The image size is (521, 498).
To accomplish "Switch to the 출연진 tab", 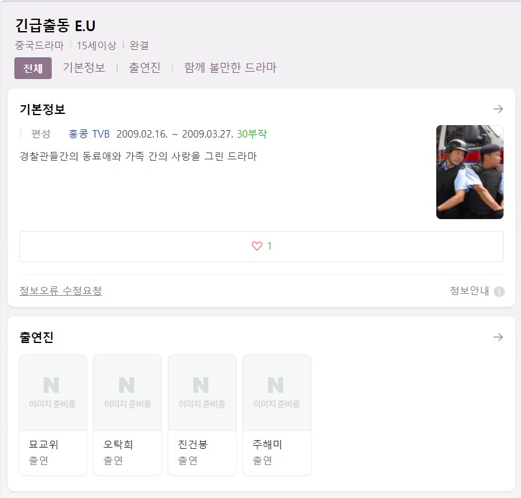I will pos(145,67).
